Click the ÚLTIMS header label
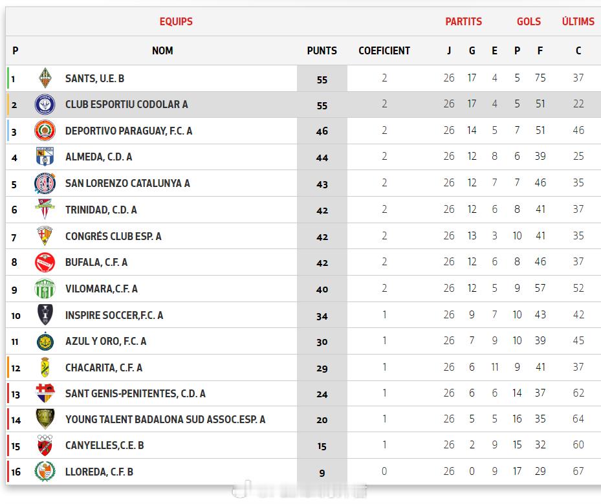601x504 pixels. (578, 21)
